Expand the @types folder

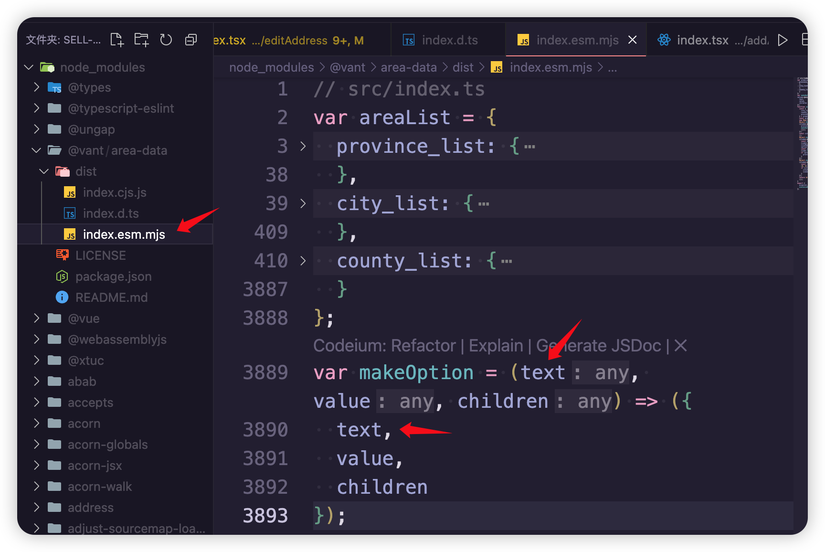[36, 87]
